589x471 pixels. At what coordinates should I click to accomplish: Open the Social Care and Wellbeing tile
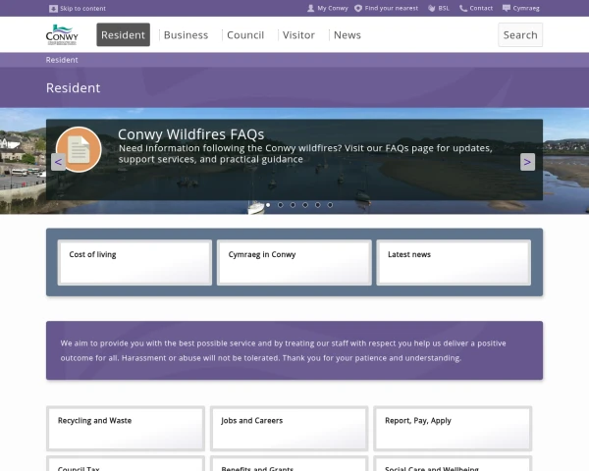pyautogui.click(x=453, y=464)
